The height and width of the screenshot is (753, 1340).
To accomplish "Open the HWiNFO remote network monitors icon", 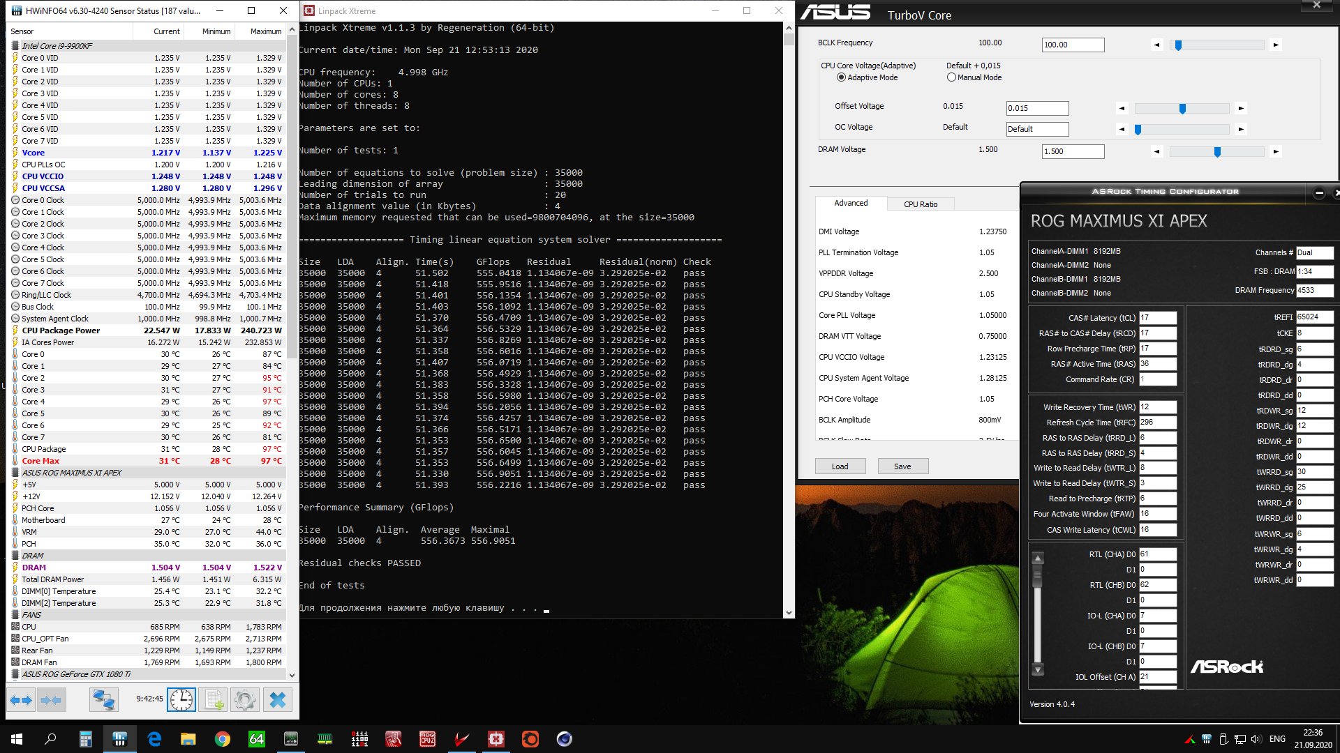I will pos(103,699).
